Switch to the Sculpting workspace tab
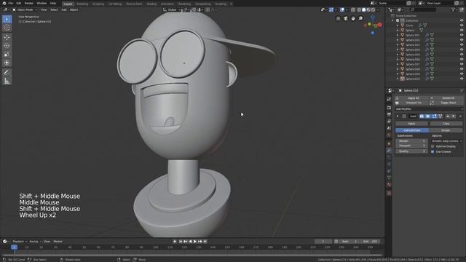The image size is (466, 262). (x=98, y=4)
